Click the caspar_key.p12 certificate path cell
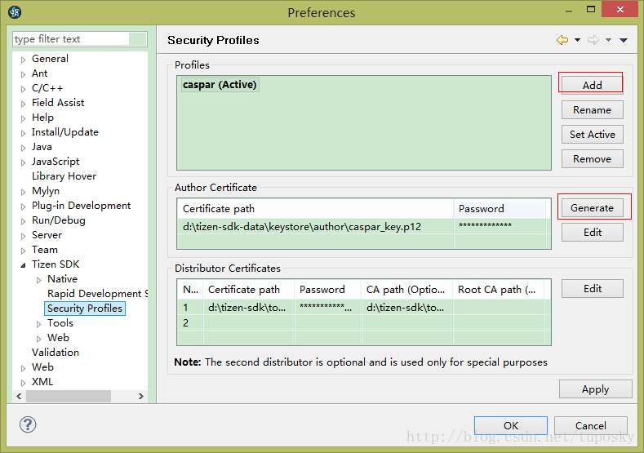Viewport: 644px width, 453px height. [315, 226]
